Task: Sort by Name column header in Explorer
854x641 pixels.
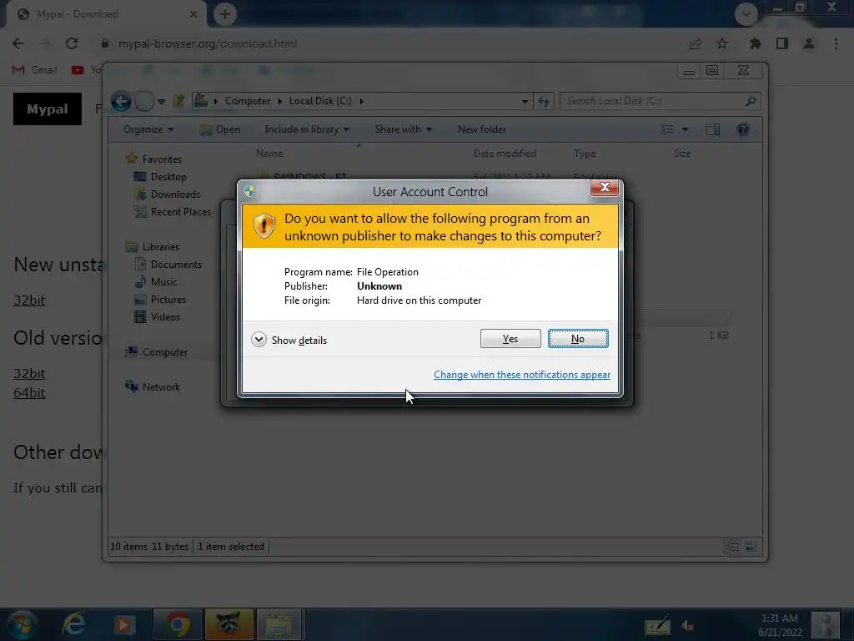Action: [x=269, y=154]
